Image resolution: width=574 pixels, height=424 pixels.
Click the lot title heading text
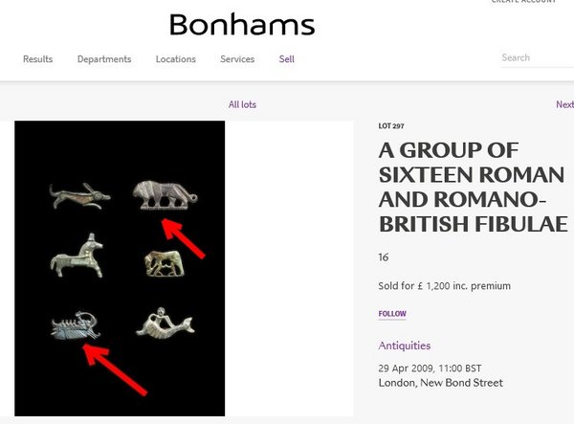(473, 187)
